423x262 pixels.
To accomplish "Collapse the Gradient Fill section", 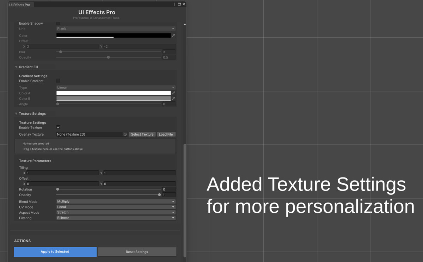I will point(16,67).
